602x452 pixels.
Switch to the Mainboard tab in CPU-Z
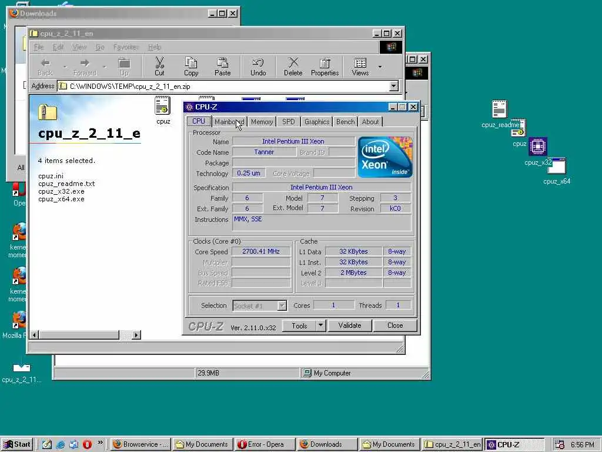point(229,122)
